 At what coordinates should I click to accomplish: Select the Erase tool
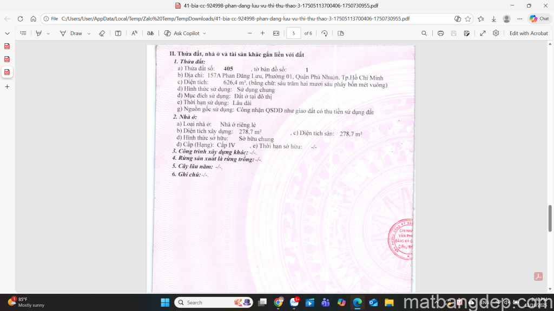(x=102, y=33)
